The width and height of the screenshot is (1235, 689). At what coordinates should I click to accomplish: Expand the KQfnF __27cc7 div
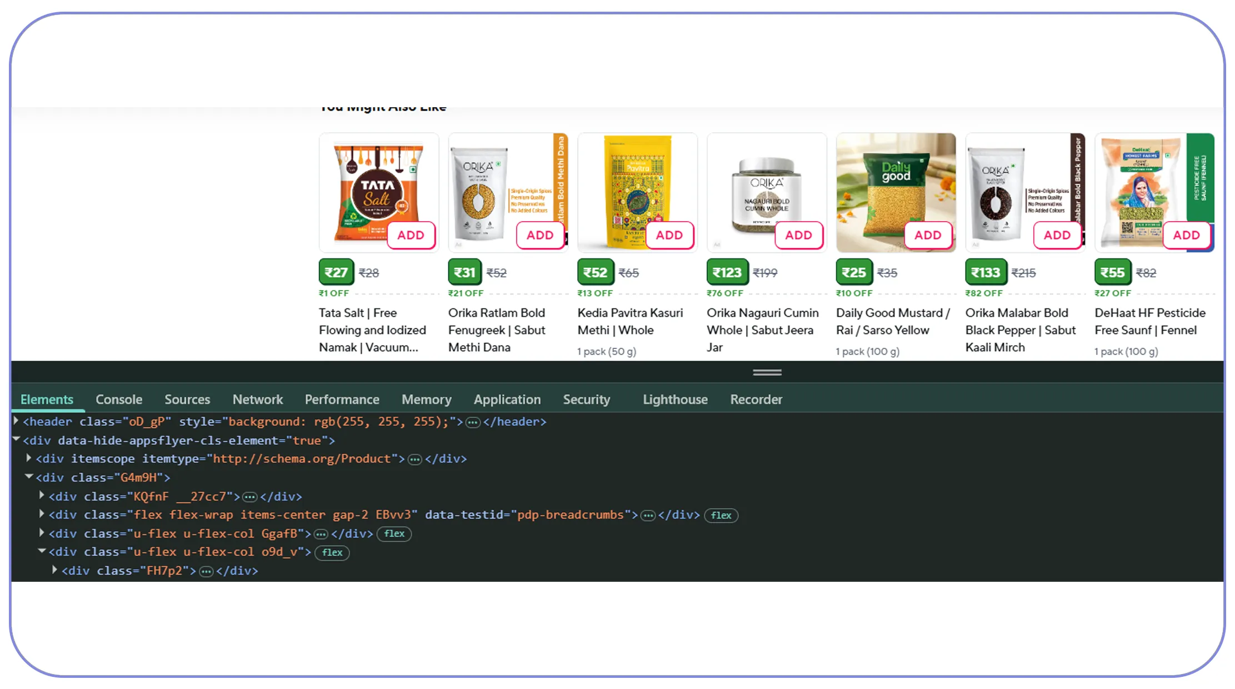[42, 495]
